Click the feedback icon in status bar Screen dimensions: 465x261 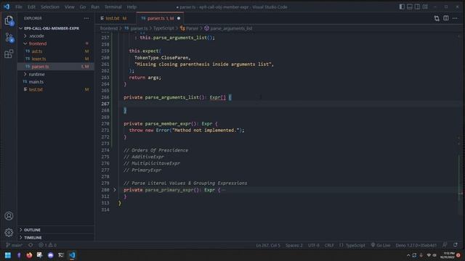pyautogui.click(x=445, y=245)
